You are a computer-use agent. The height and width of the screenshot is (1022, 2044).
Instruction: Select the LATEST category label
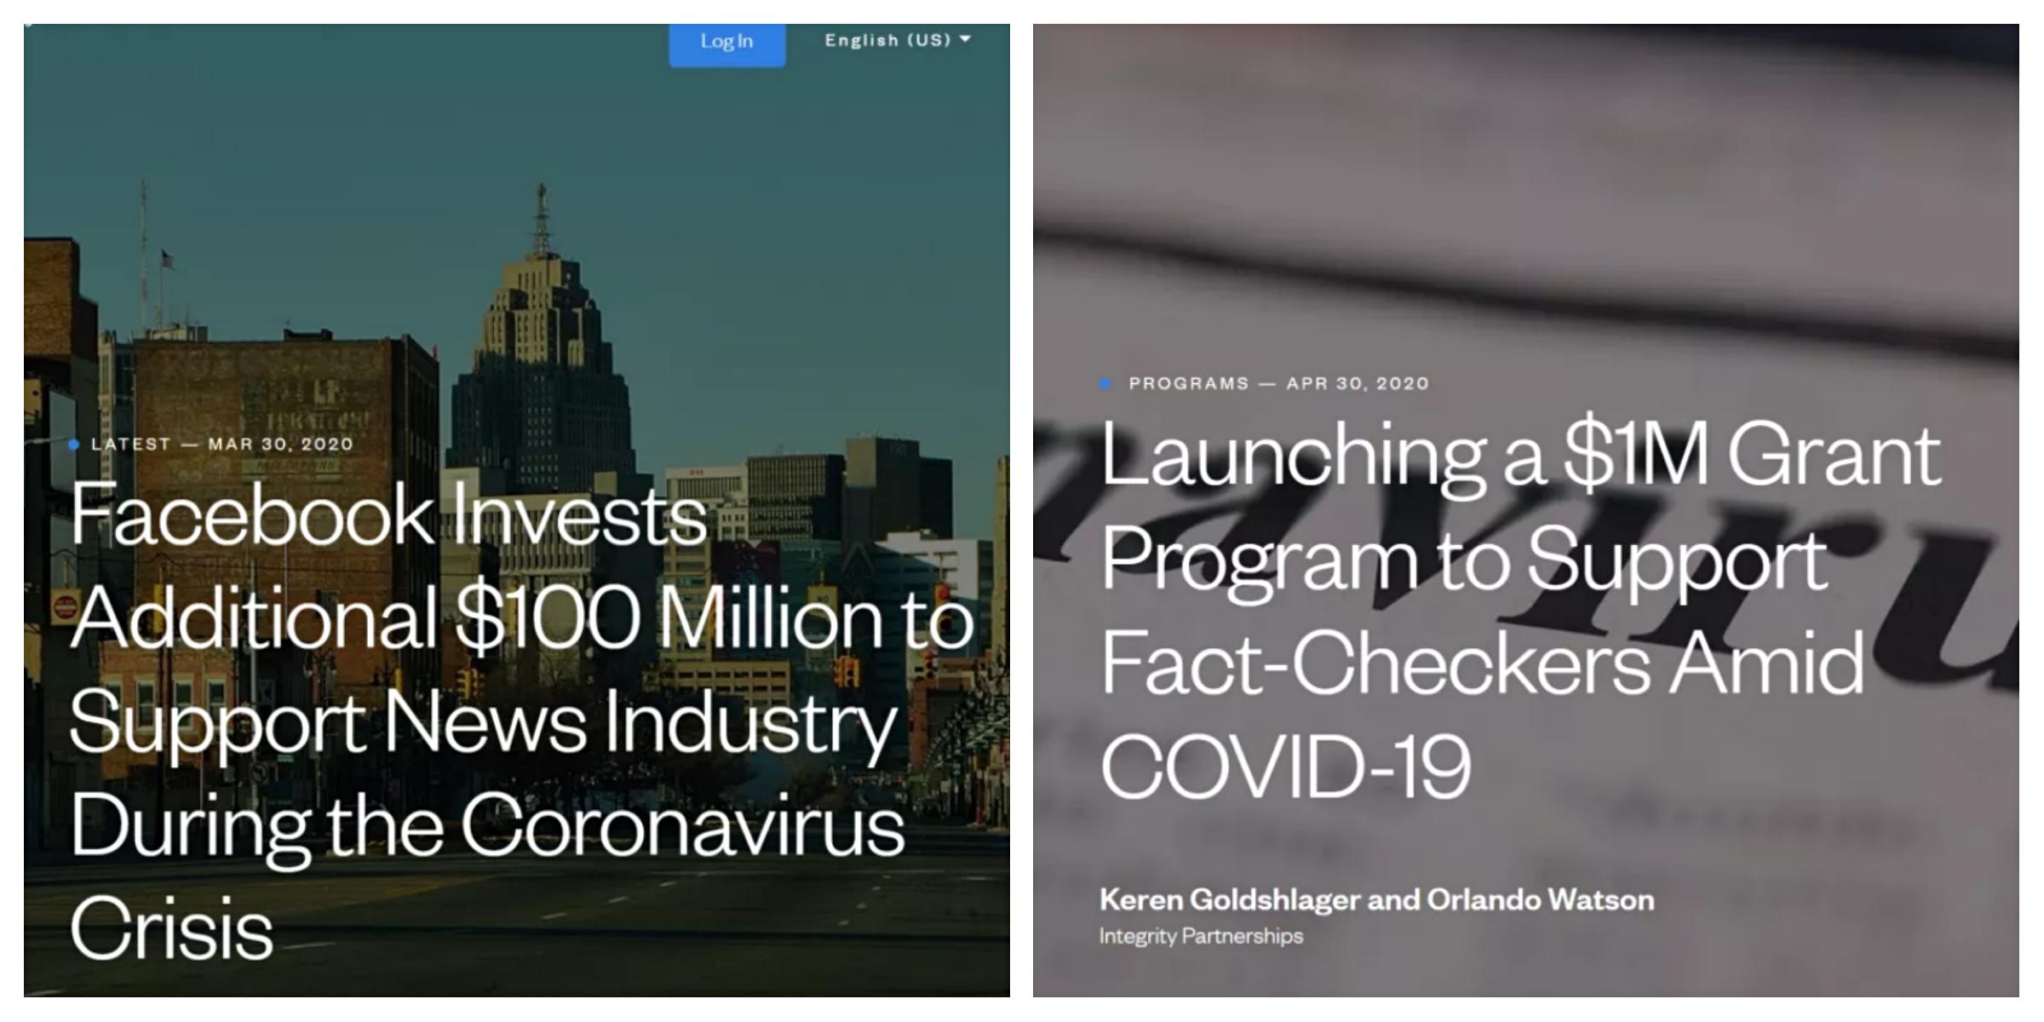click(131, 444)
